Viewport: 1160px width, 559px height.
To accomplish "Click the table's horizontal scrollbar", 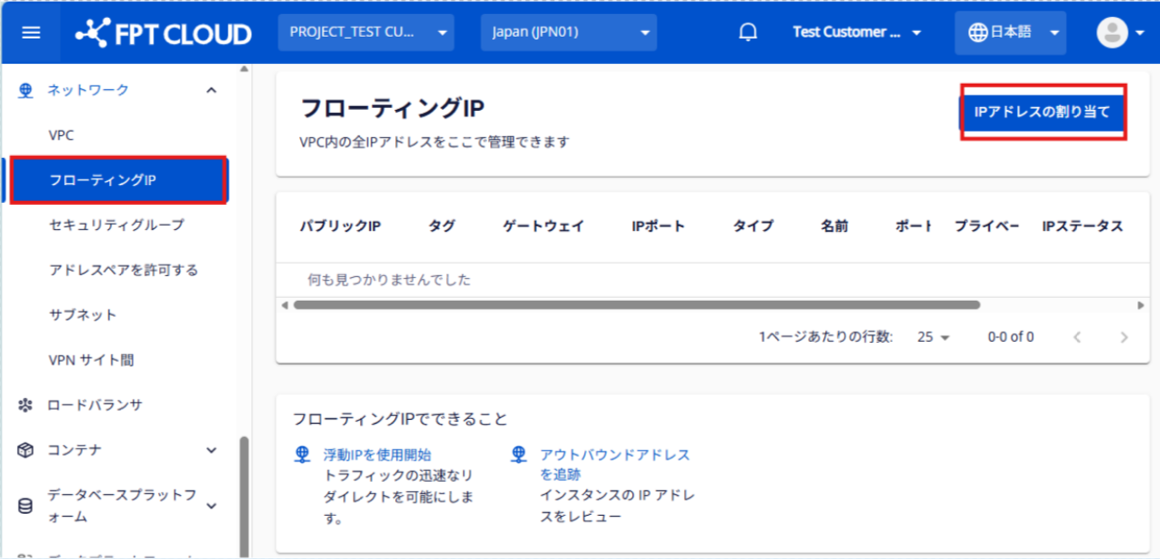I will point(636,305).
